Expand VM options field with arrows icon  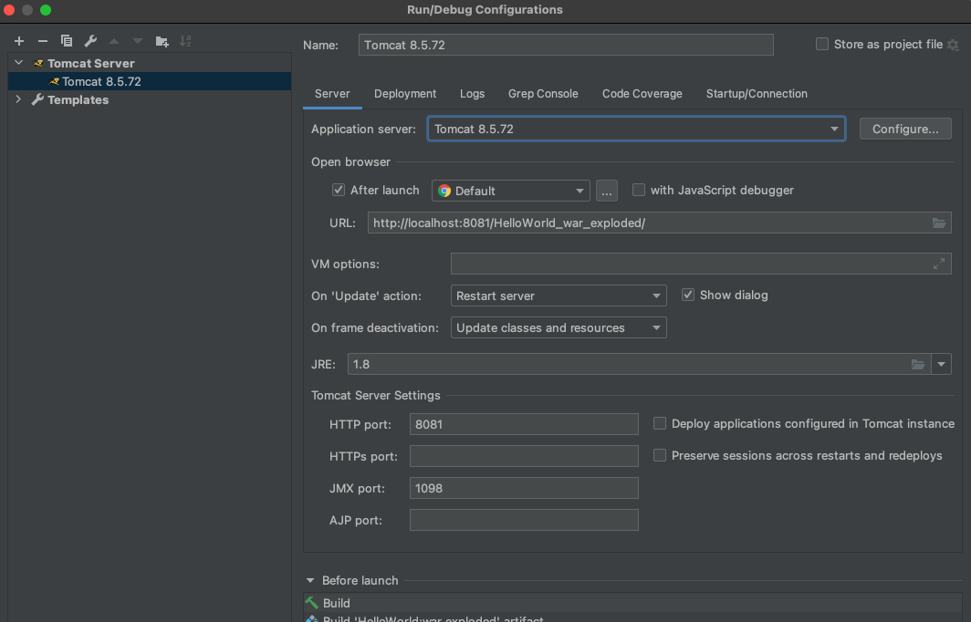[939, 264]
